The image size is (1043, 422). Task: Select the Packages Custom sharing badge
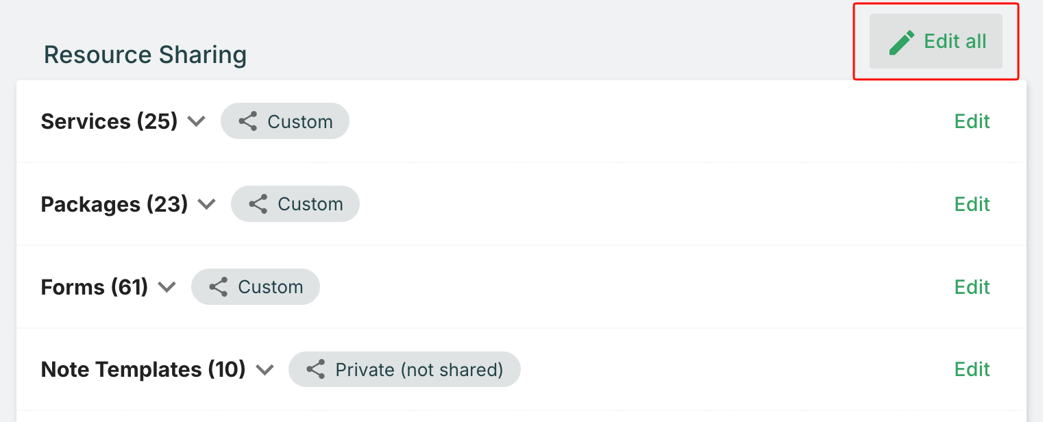coord(295,204)
